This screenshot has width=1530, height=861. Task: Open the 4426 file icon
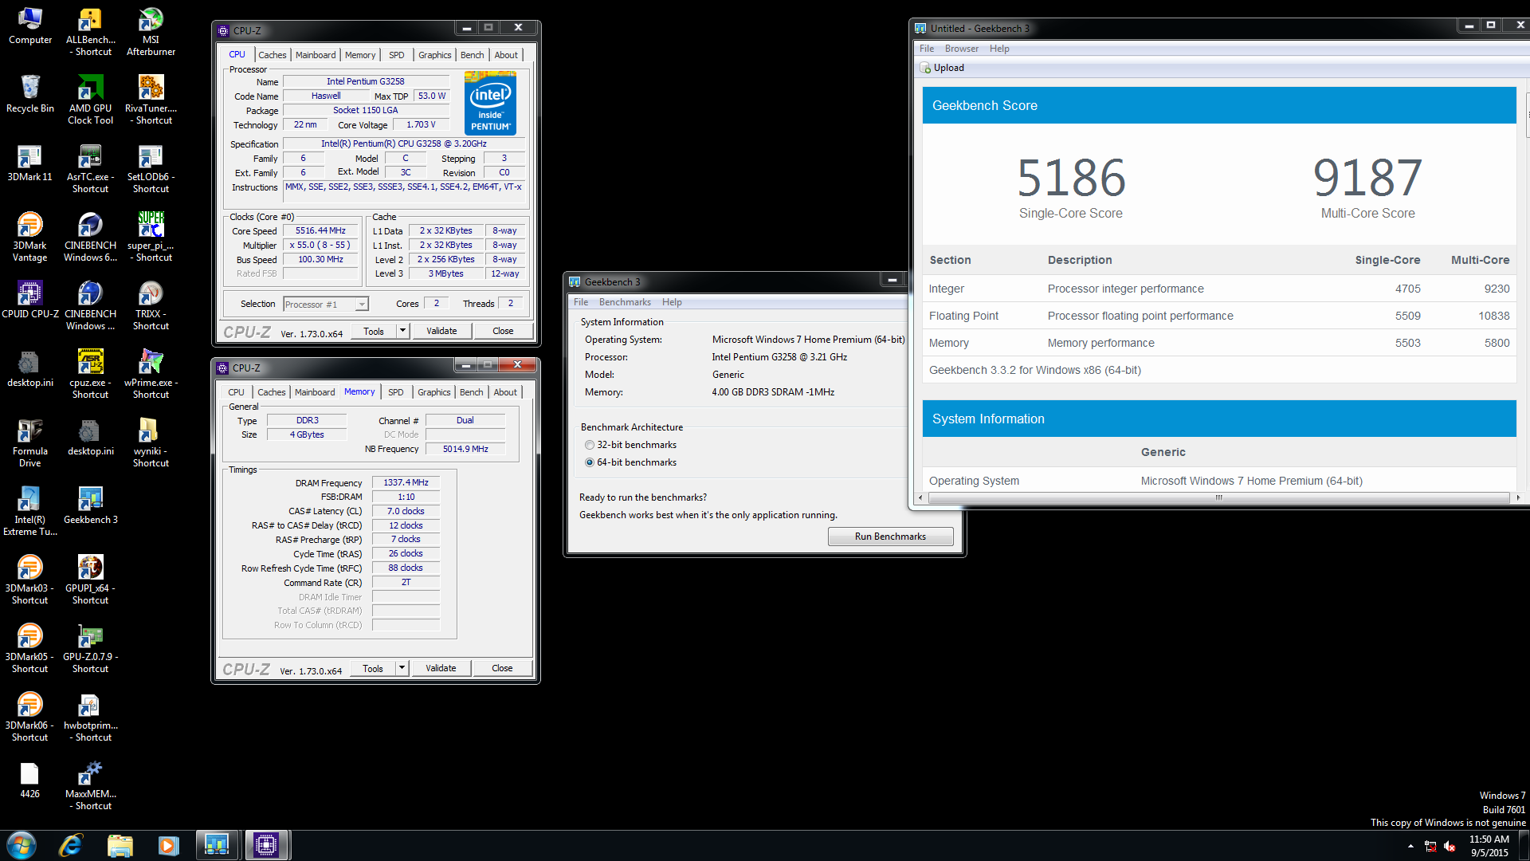pos(30,780)
